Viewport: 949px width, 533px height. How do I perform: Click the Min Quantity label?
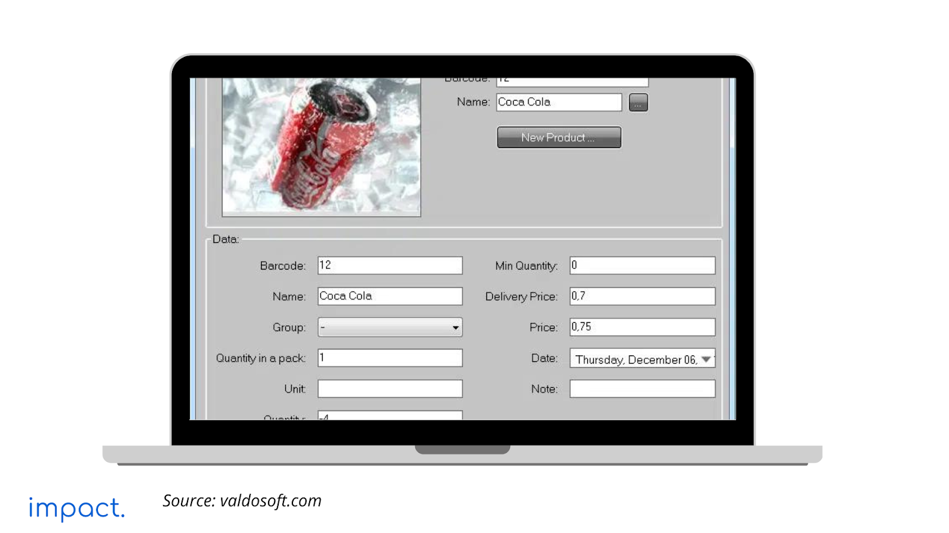click(527, 266)
